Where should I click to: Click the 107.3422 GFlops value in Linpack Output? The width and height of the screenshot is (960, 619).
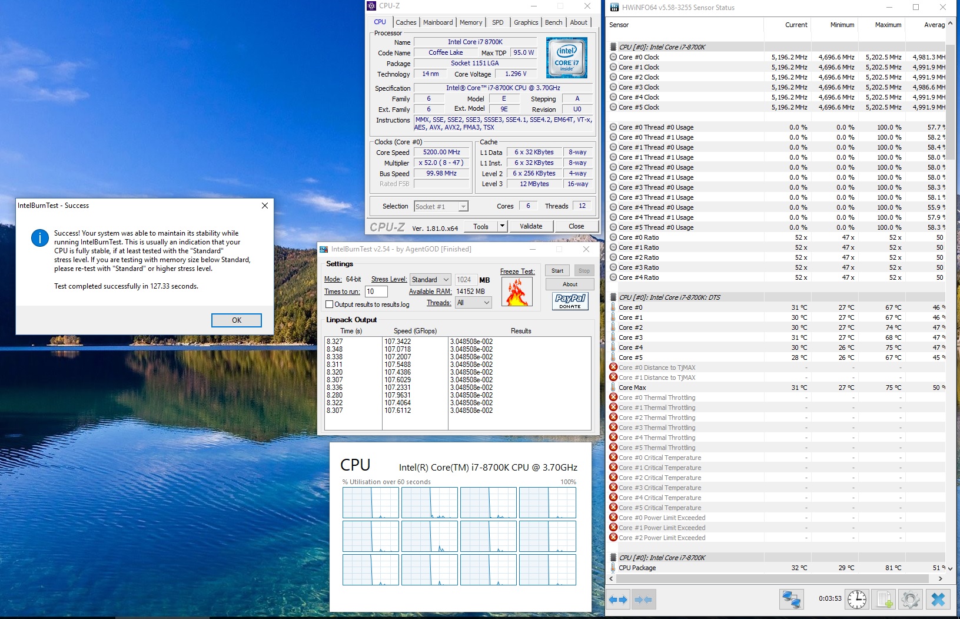(x=398, y=342)
